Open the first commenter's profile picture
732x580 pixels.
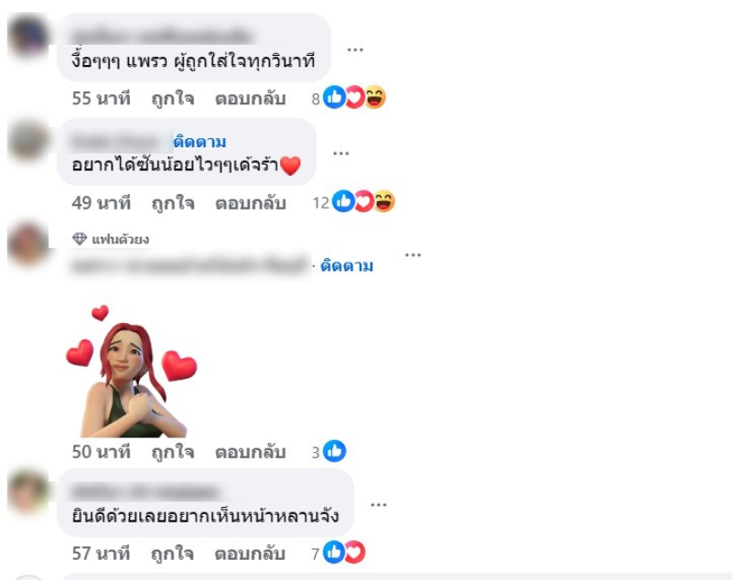(28, 36)
